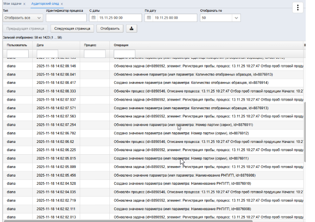
Task: Select row with timestamp 14:02:07.254
Action: [x=153, y=125]
